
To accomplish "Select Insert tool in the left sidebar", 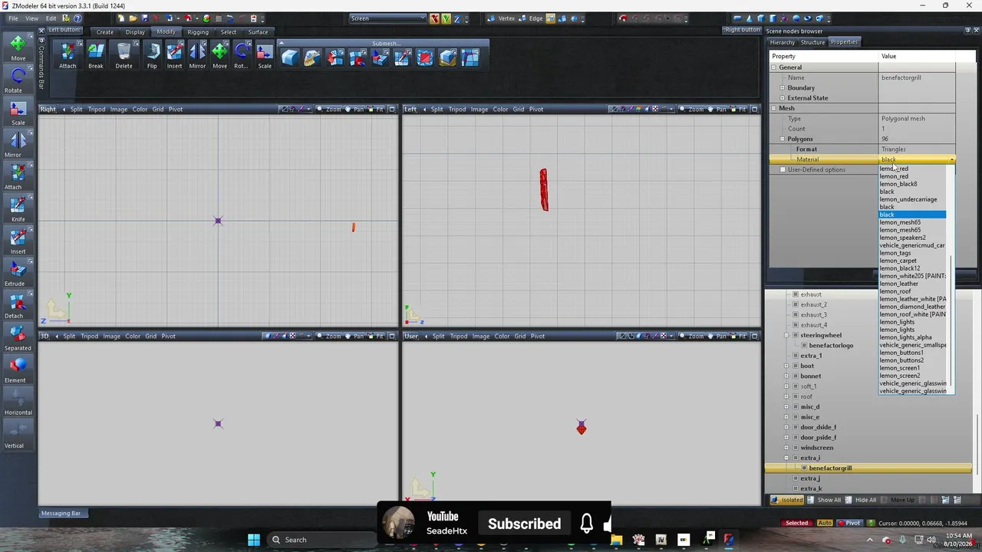I will 18,241.
